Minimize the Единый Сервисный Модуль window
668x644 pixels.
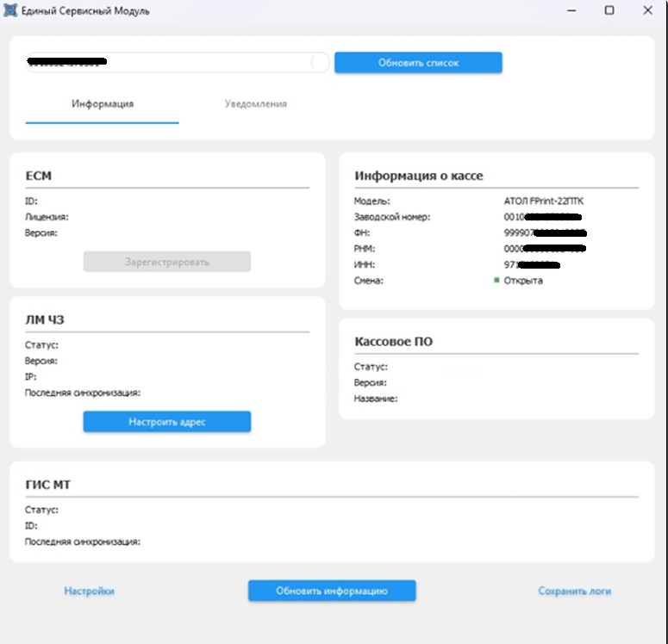(571, 10)
